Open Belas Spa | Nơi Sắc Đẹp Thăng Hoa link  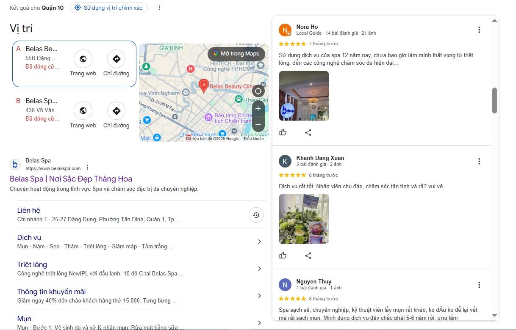click(71, 179)
